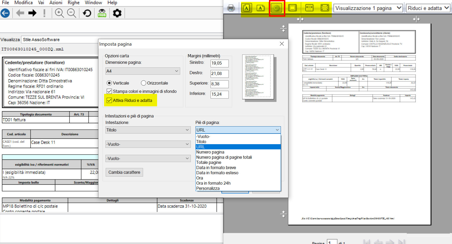Toggle Stampa colori e immagini di sfondo
Image resolution: width=452 pixels, height=244 pixels.
pos(109,91)
